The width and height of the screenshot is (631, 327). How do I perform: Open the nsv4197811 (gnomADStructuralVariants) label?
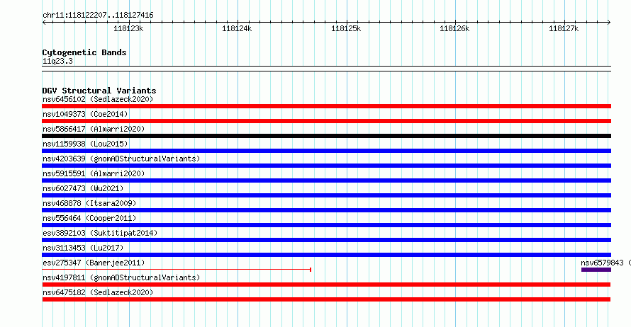121,277
